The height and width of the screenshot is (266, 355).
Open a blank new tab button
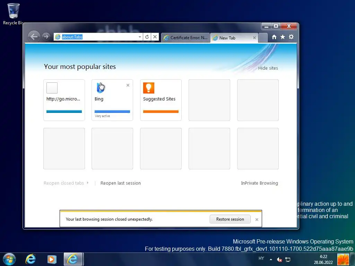(263, 37)
